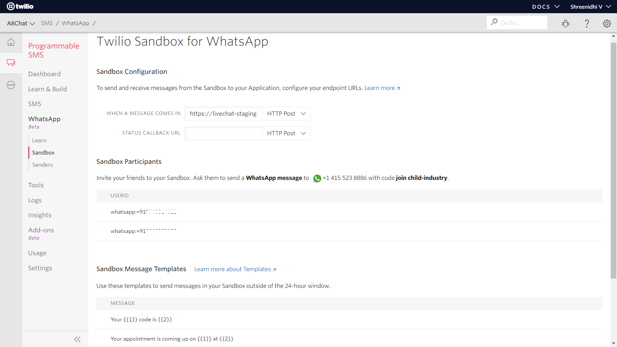
Task: Open Tools in sidebar
Action: (36, 185)
